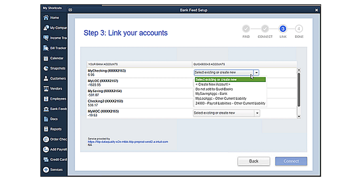Click the Home icon in sidebar
This screenshot has height=181, width=362.
click(x=46, y=18)
